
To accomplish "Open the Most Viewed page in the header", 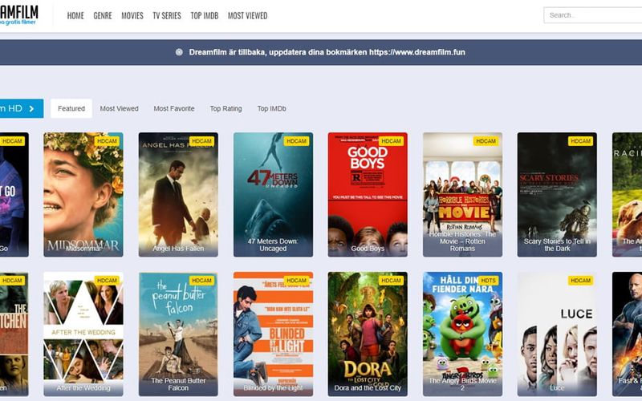I will (247, 15).
